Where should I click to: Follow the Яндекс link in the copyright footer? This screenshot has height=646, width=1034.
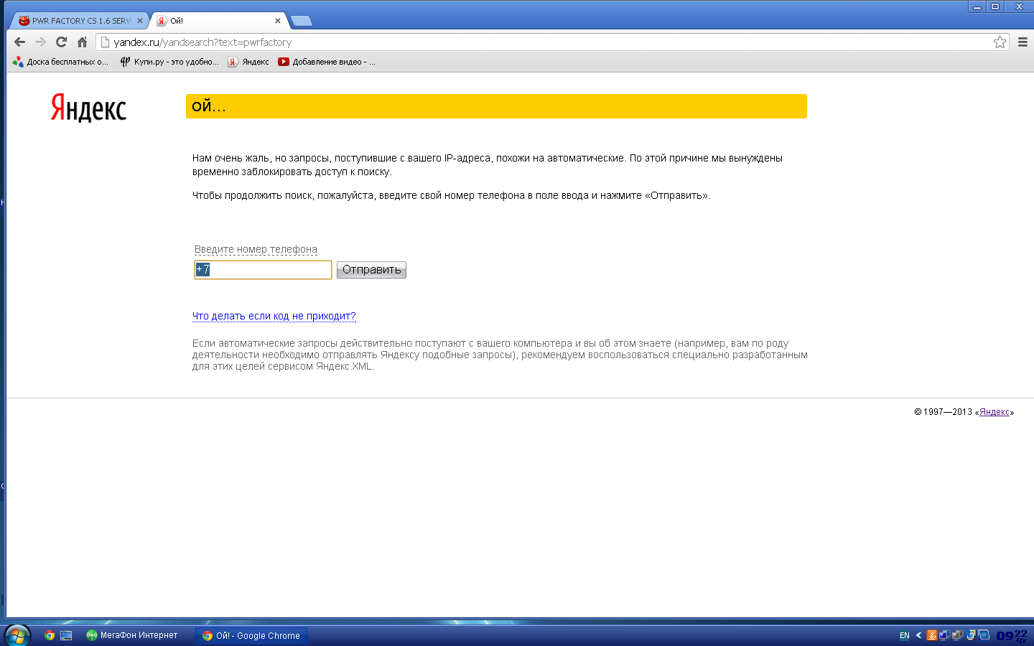(995, 412)
